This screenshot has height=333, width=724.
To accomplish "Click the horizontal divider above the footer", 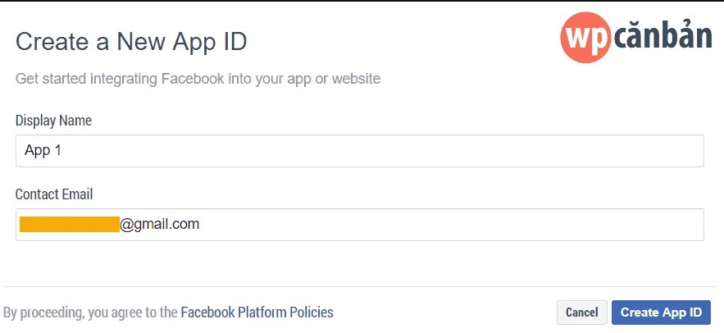I will tap(361, 286).
